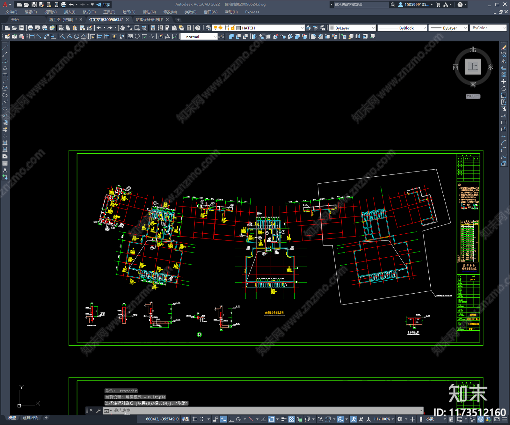Viewport: 510px width, 425px height.
Task: Select the Erase tool in modify toolbar
Action: (504, 48)
